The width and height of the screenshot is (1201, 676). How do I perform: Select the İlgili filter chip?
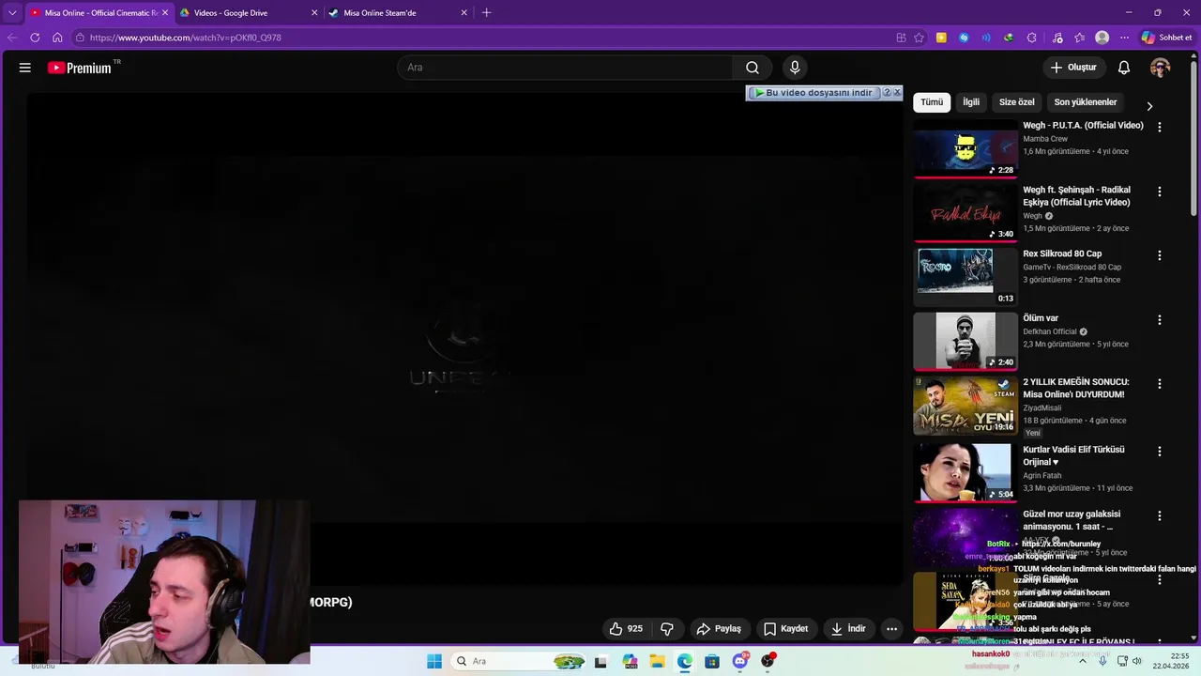pos(971,102)
